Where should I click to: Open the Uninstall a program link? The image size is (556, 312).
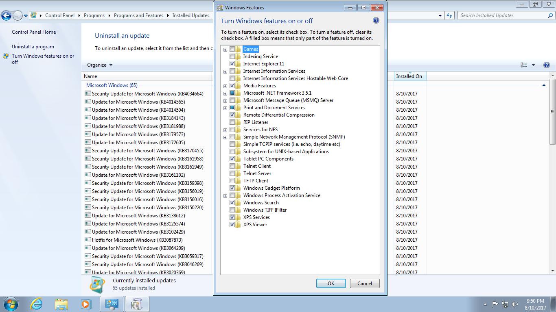[33, 47]
